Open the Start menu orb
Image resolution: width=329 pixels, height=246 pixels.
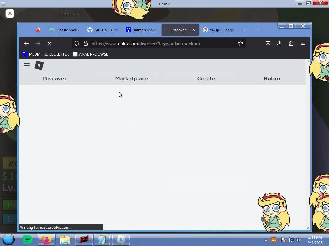(x=8, y=240)
